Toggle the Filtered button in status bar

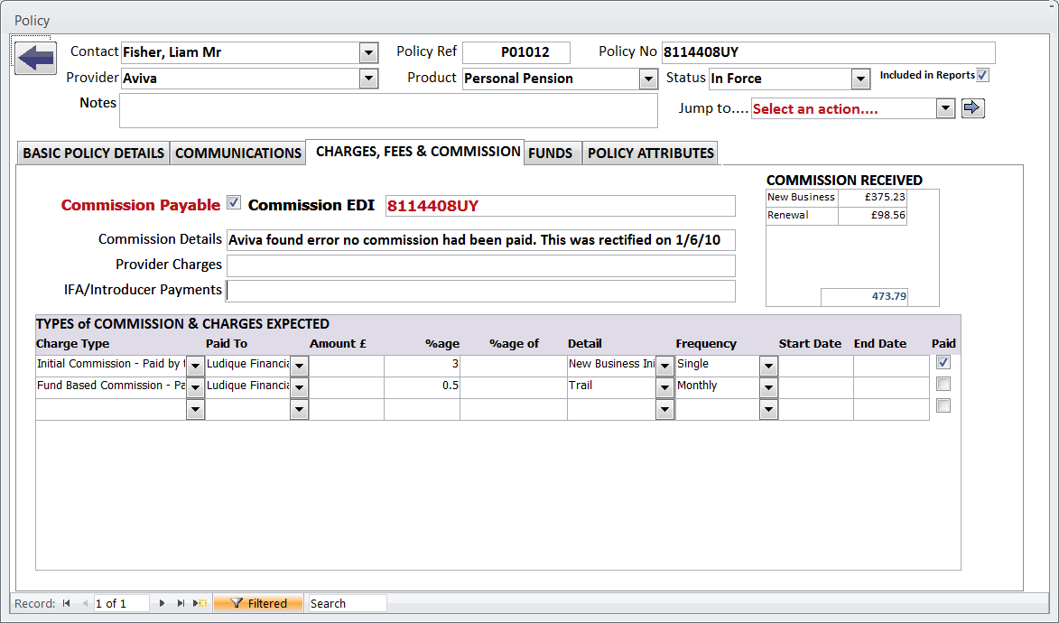click(258, 603)
